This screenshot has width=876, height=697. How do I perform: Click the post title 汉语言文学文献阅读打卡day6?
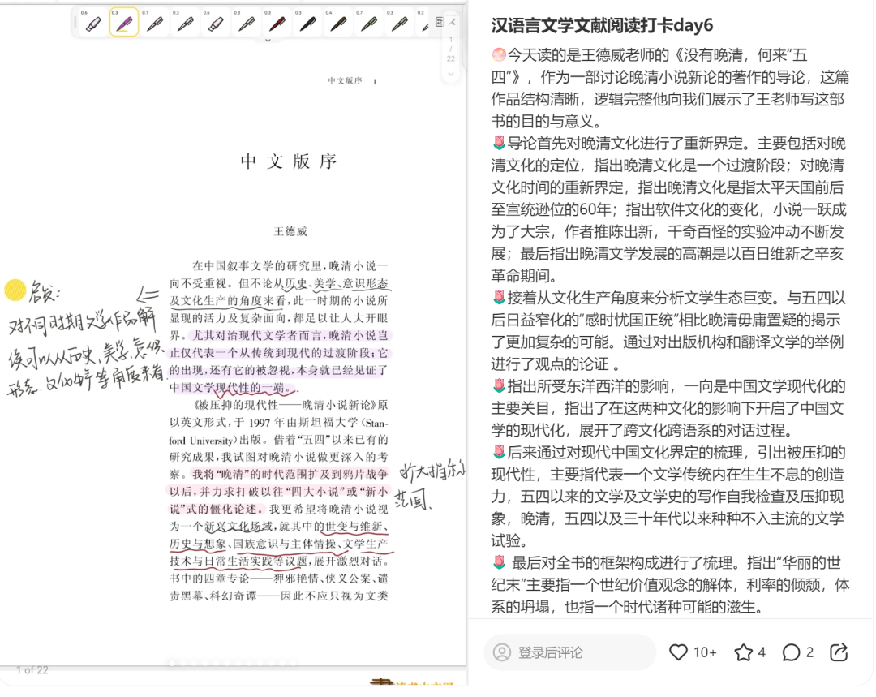(602, 25)
